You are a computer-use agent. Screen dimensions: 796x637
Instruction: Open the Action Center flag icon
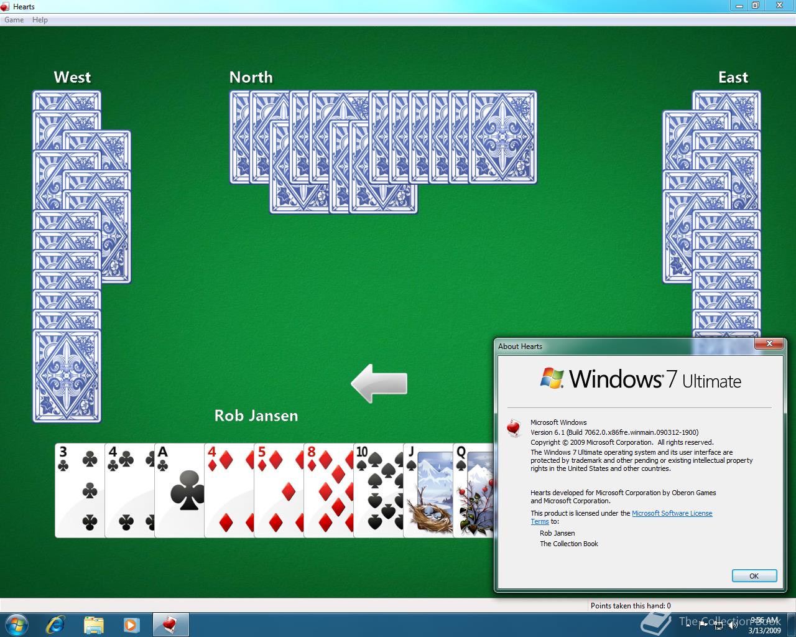point(703,626)
